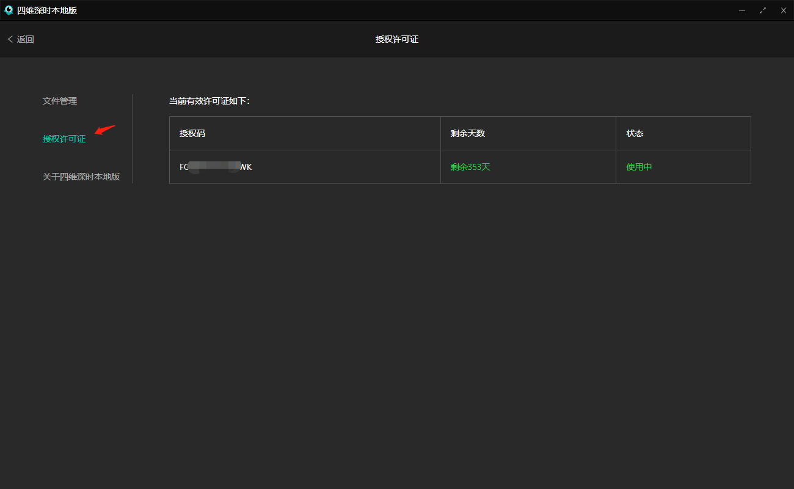Click the 授权许可证 page title in header
794x489 pixels.
397,39
